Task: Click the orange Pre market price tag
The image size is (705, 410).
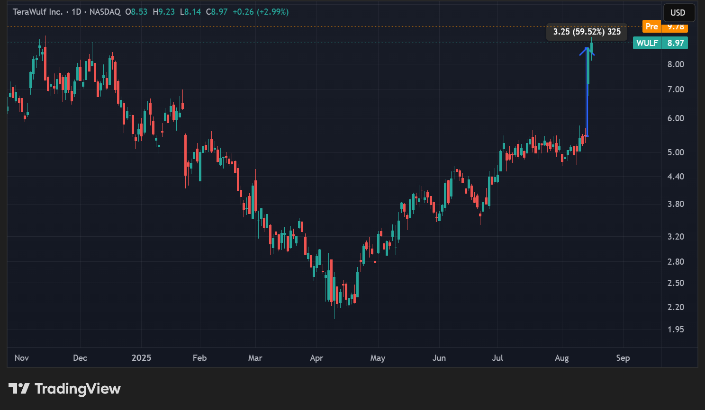Action: click(665, 27)
